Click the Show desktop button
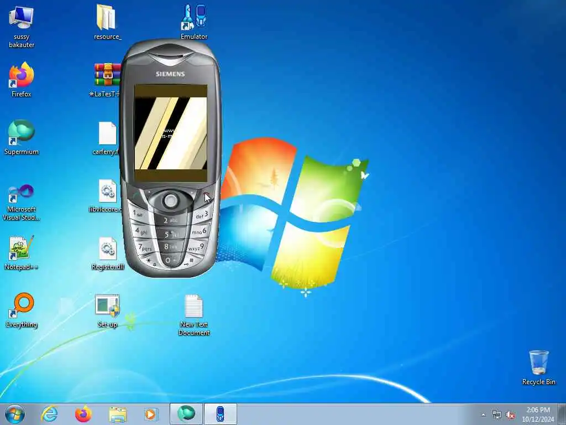The image size is (566, 425). pos(562,414)
